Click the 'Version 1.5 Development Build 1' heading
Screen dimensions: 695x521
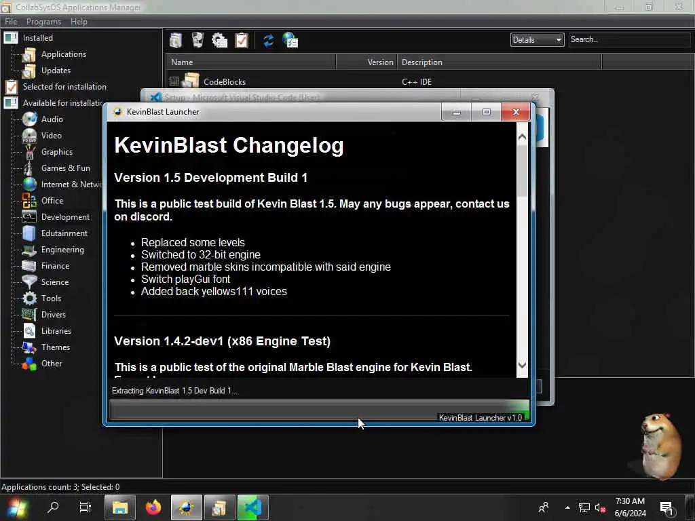[x=210, y=178]
